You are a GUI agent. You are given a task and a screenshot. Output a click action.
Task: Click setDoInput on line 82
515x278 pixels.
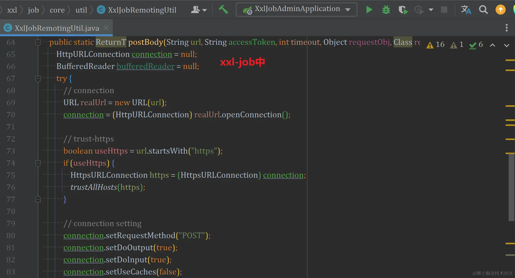pyautogui.click(x=127, y=260)
